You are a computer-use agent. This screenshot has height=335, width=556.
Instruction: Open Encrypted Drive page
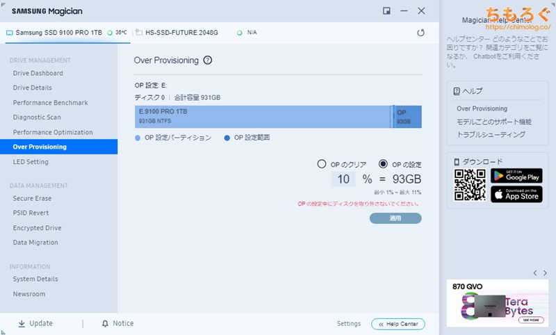[38, 227]
